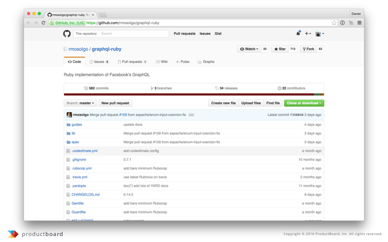
Task: Bookmark page with the star icon in address bar
Action: 334,23
